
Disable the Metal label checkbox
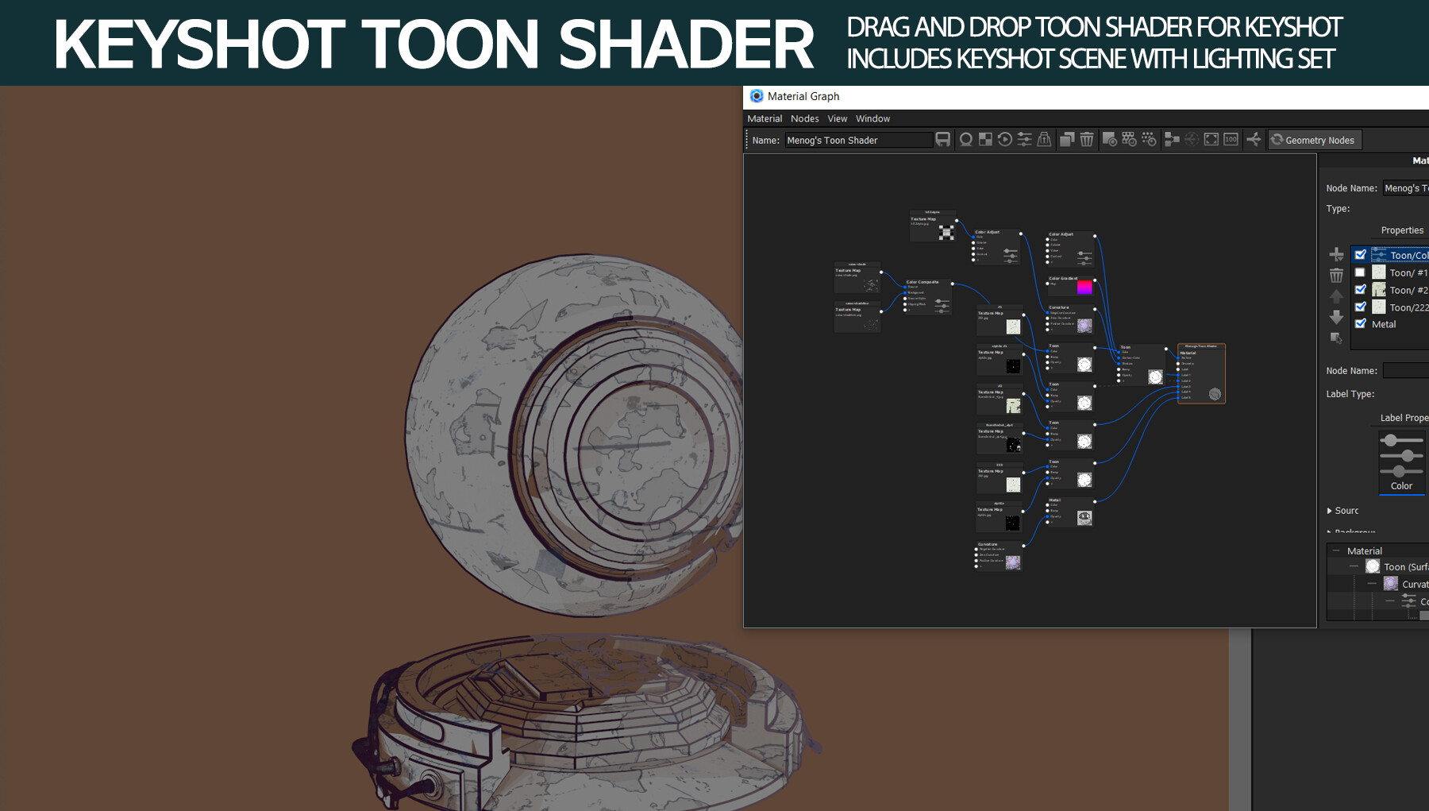pos(1361,323)
